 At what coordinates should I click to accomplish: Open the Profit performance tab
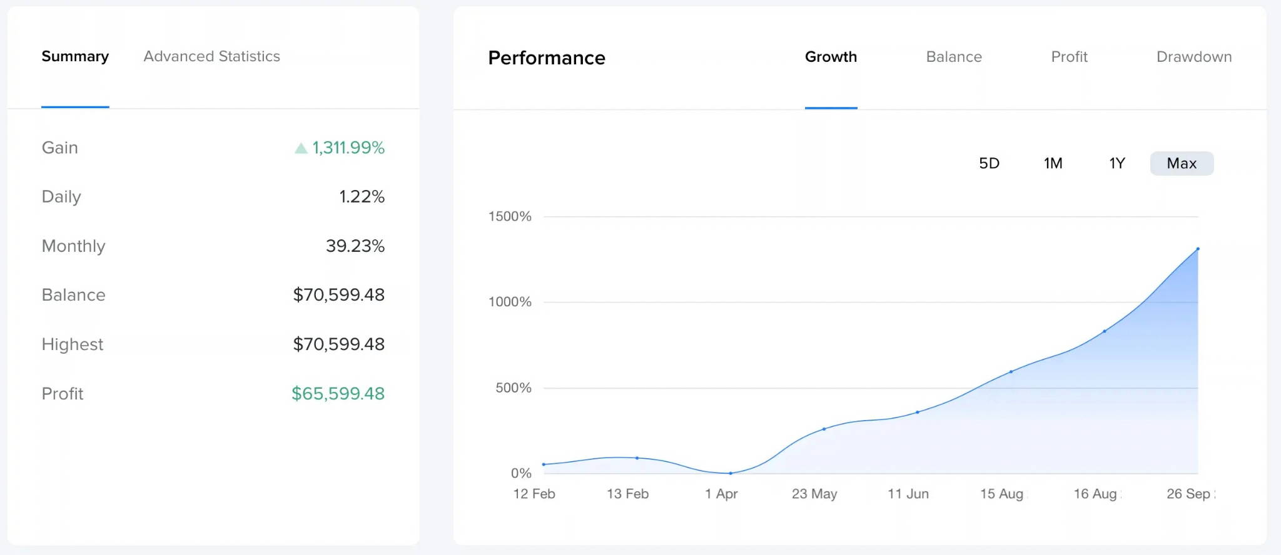coord(1069,57)
